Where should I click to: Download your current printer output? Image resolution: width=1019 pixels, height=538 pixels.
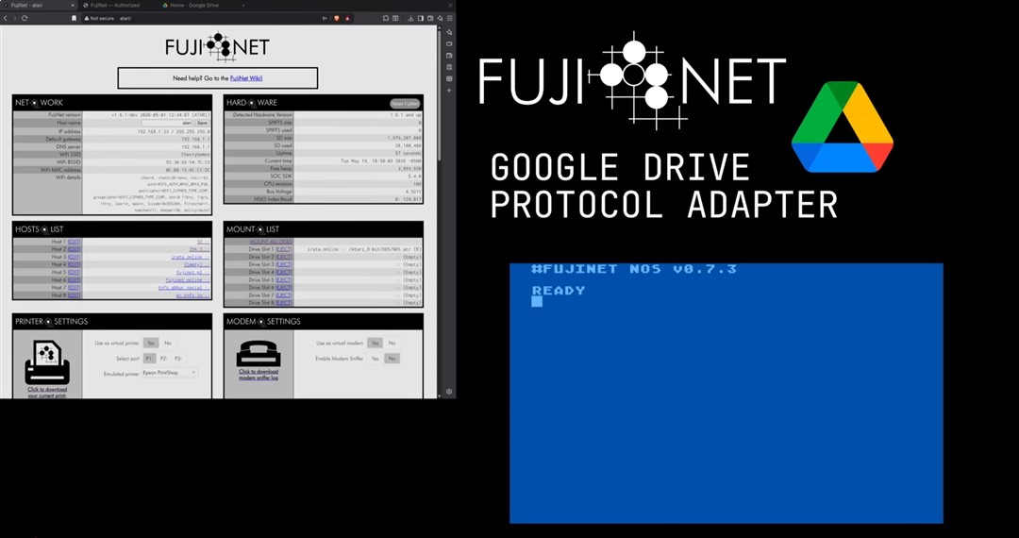[x=47, y=393]
